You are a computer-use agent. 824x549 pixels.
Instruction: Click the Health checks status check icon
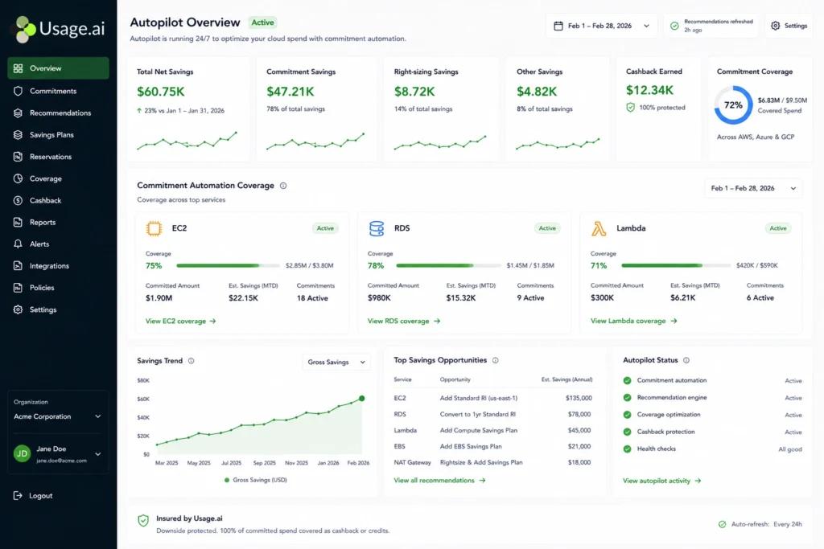627,449
